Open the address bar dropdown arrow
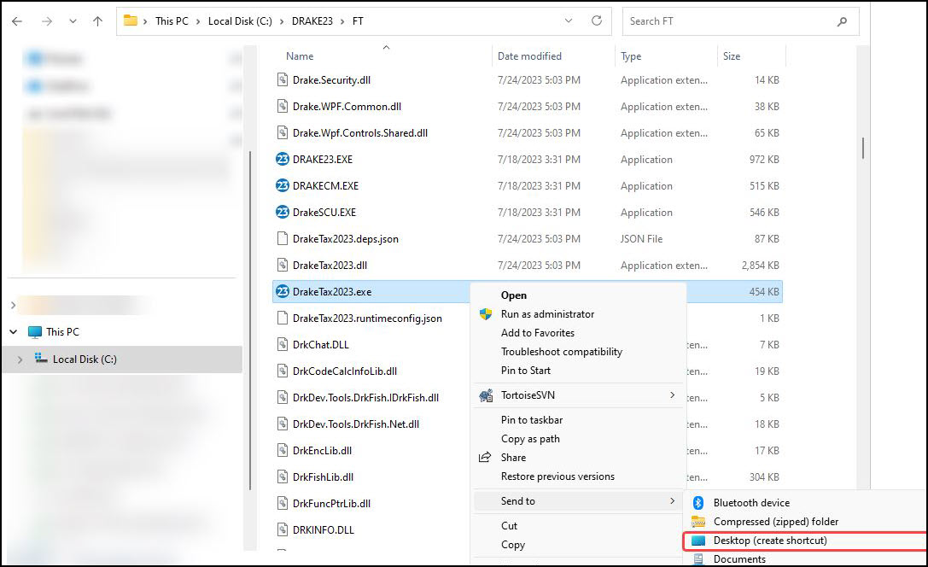 tap(569, 20)
